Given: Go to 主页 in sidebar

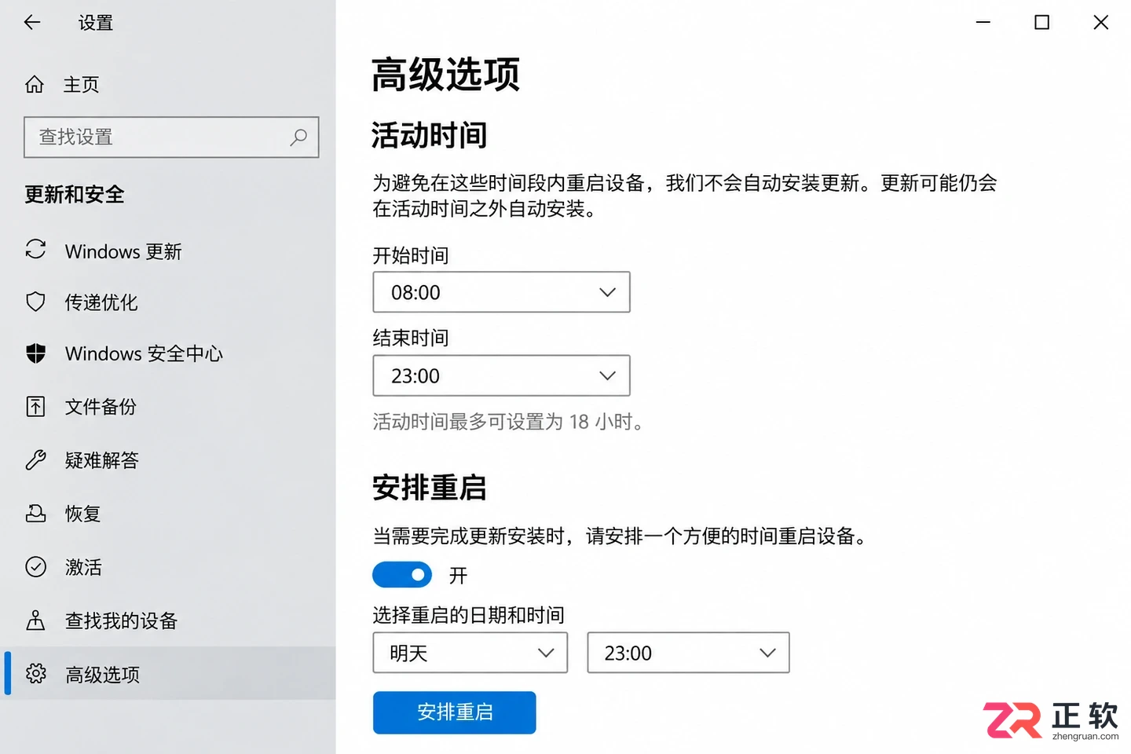Looking at the screenshot, I should click(x=82, y=84).
